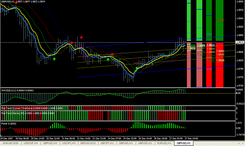
Task: Click the Fisher 0.18353 indicator label
Action: click(x=9, y=123)
